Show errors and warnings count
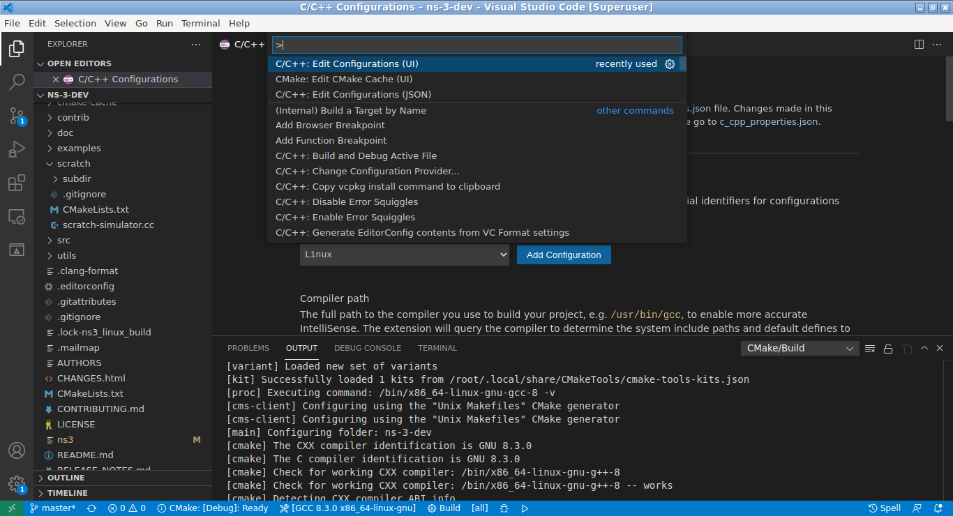Screen dimensions: 953x516 (x=127, y=508)
